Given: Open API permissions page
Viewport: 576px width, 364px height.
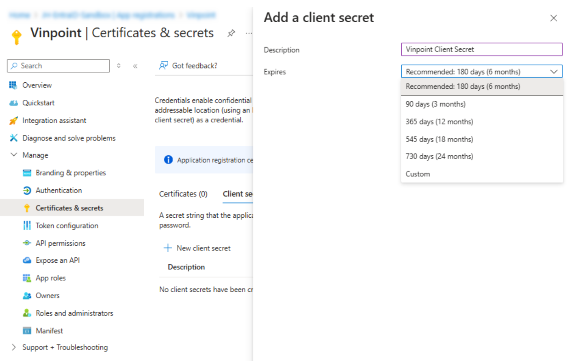Looking at the screenshot, I should tap(61, 243).
